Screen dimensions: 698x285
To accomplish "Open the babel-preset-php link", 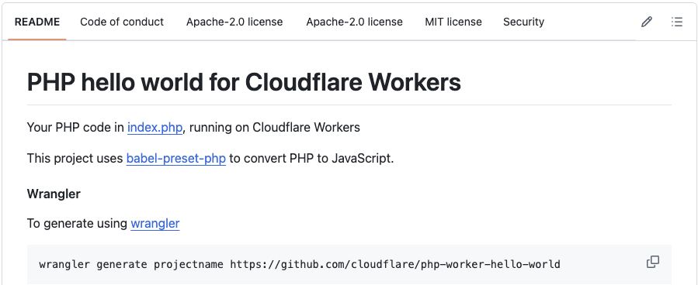I will pyautogui.click(x=175, y=159).
